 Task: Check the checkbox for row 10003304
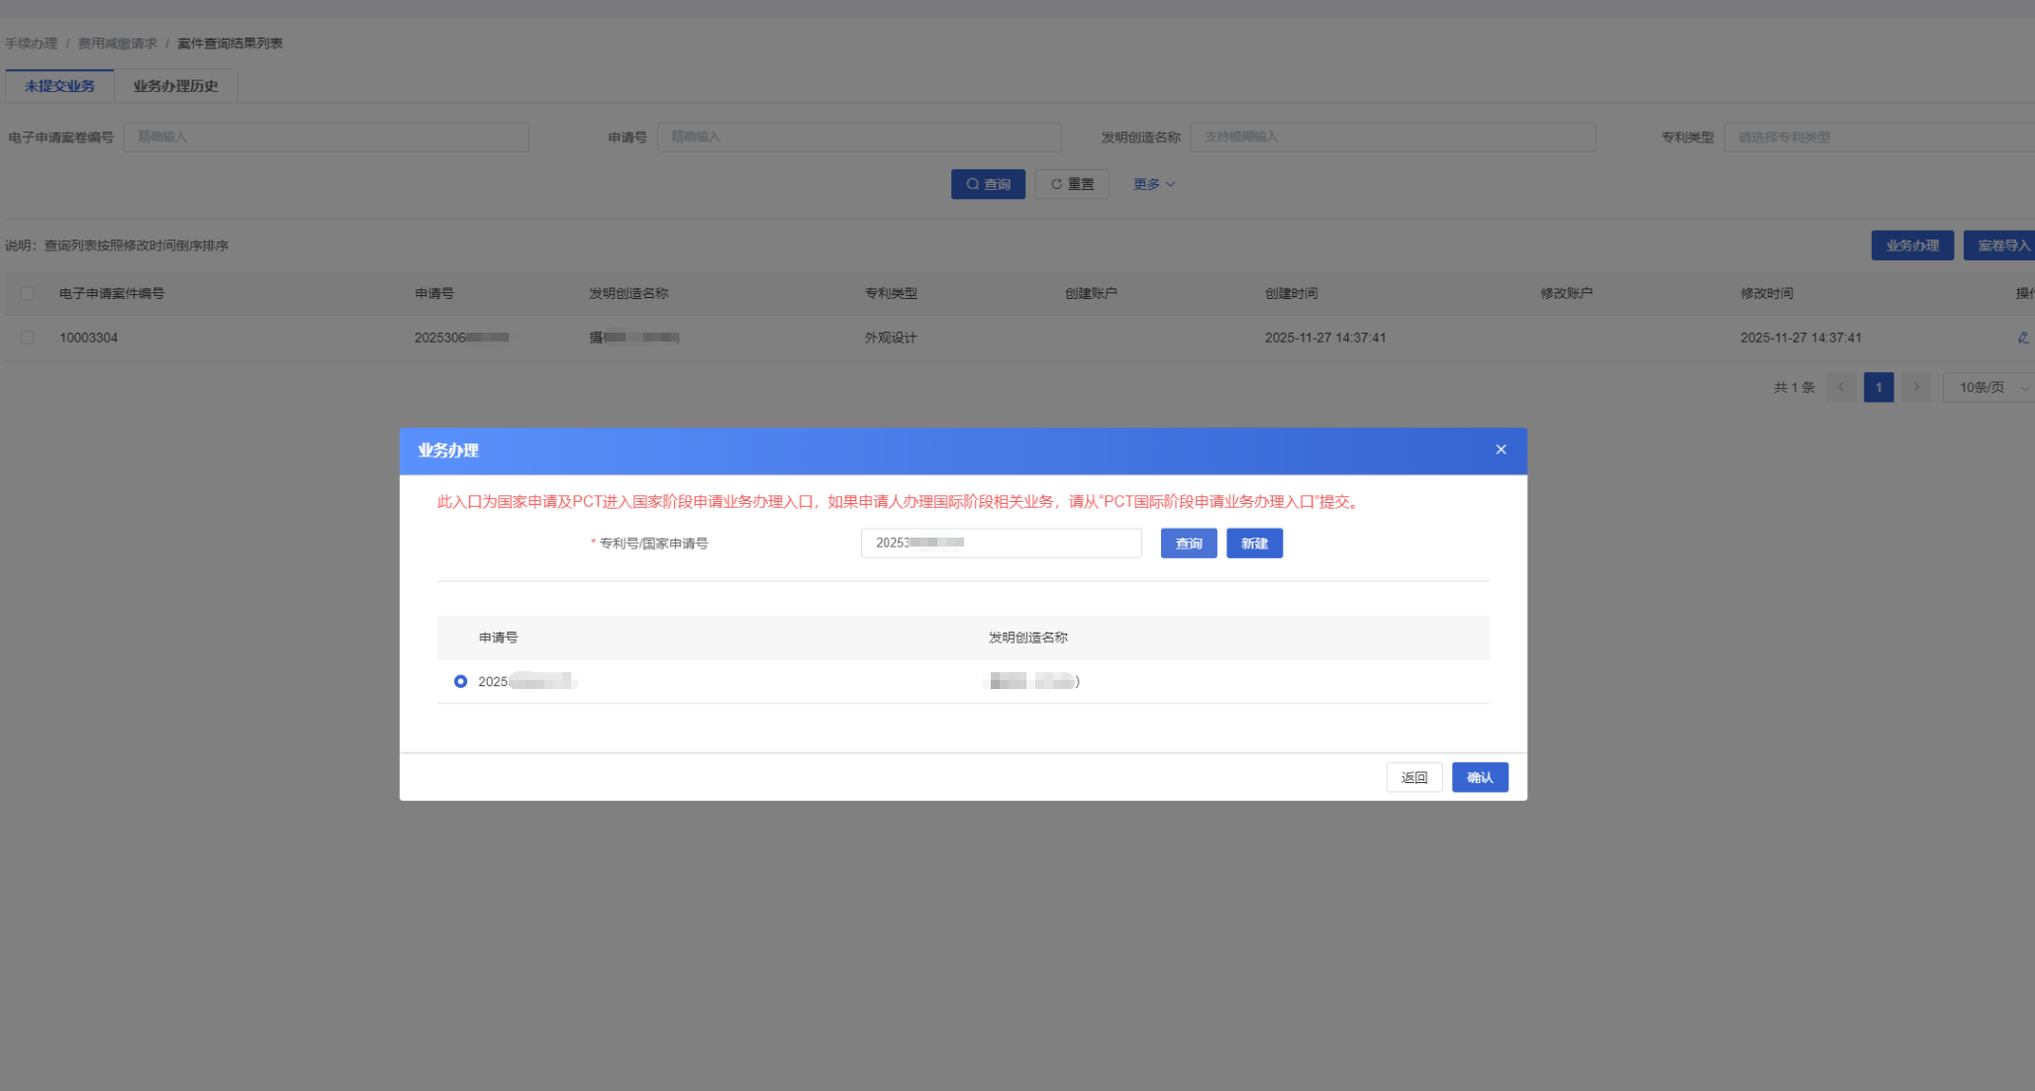(28, 338)
